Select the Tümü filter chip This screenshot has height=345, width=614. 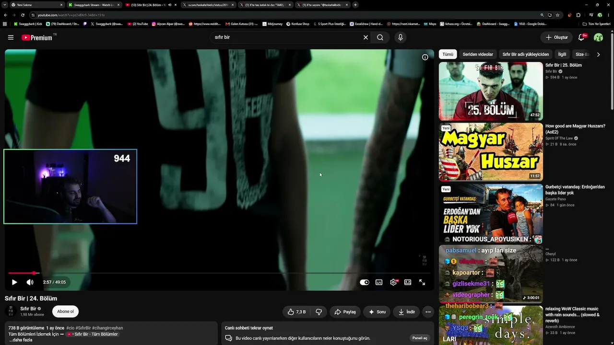click(448, 55)
